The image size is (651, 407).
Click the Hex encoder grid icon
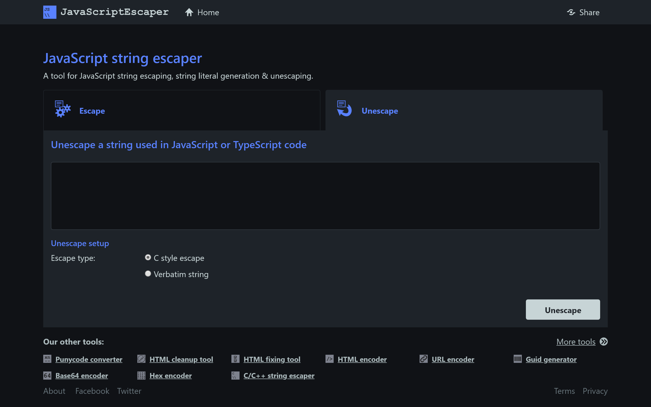tap(141, 376)
